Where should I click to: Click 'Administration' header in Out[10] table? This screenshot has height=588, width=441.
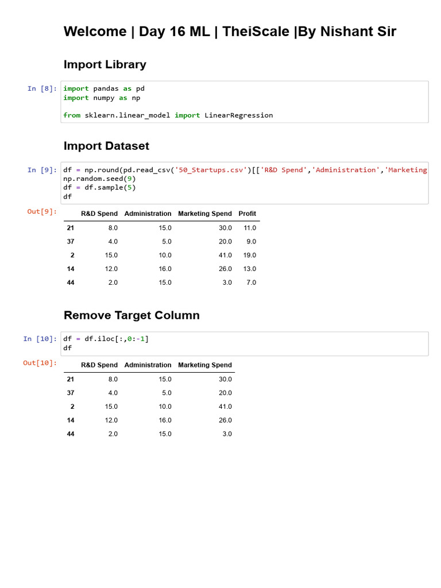[x=148, y=365]
